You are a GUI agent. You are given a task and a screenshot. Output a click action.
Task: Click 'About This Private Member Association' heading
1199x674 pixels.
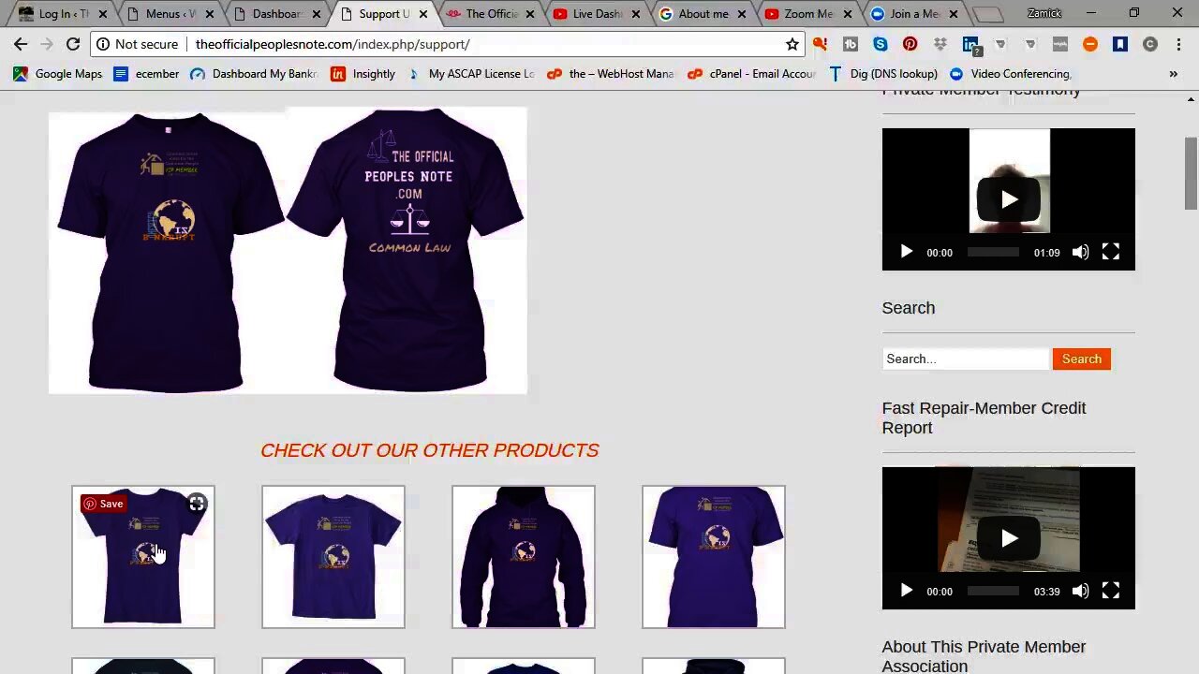coord(984,656)
